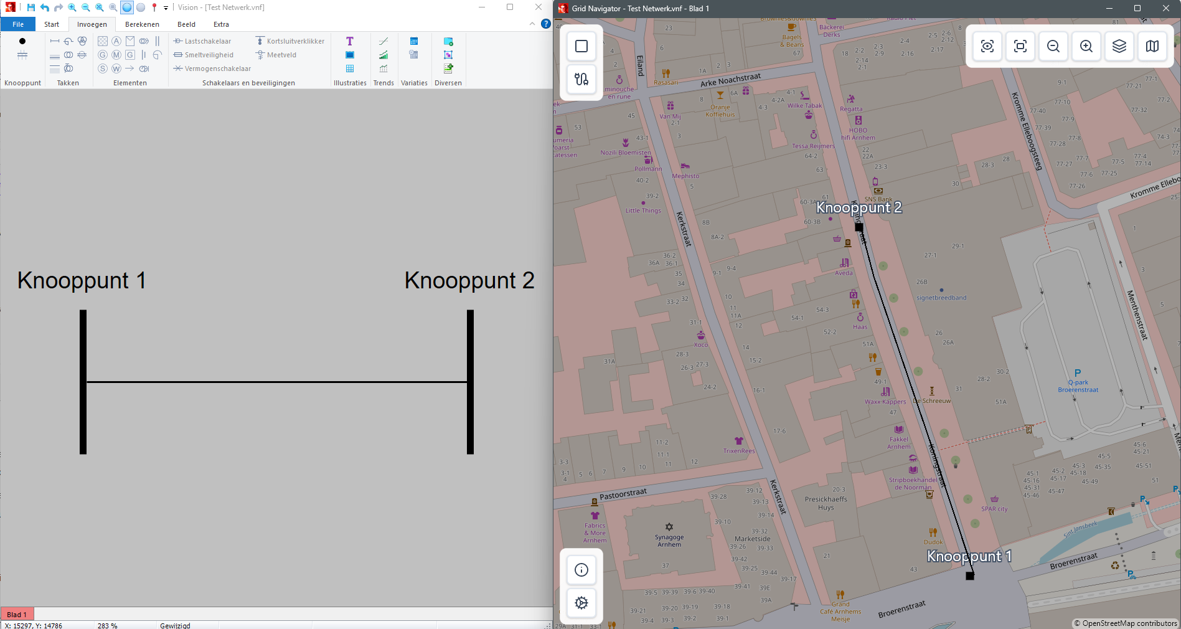Insert a Knooppunt using the black dot icon
Image resolution: width=1181 pixels, height=629 pixels.
click(22, 41)
